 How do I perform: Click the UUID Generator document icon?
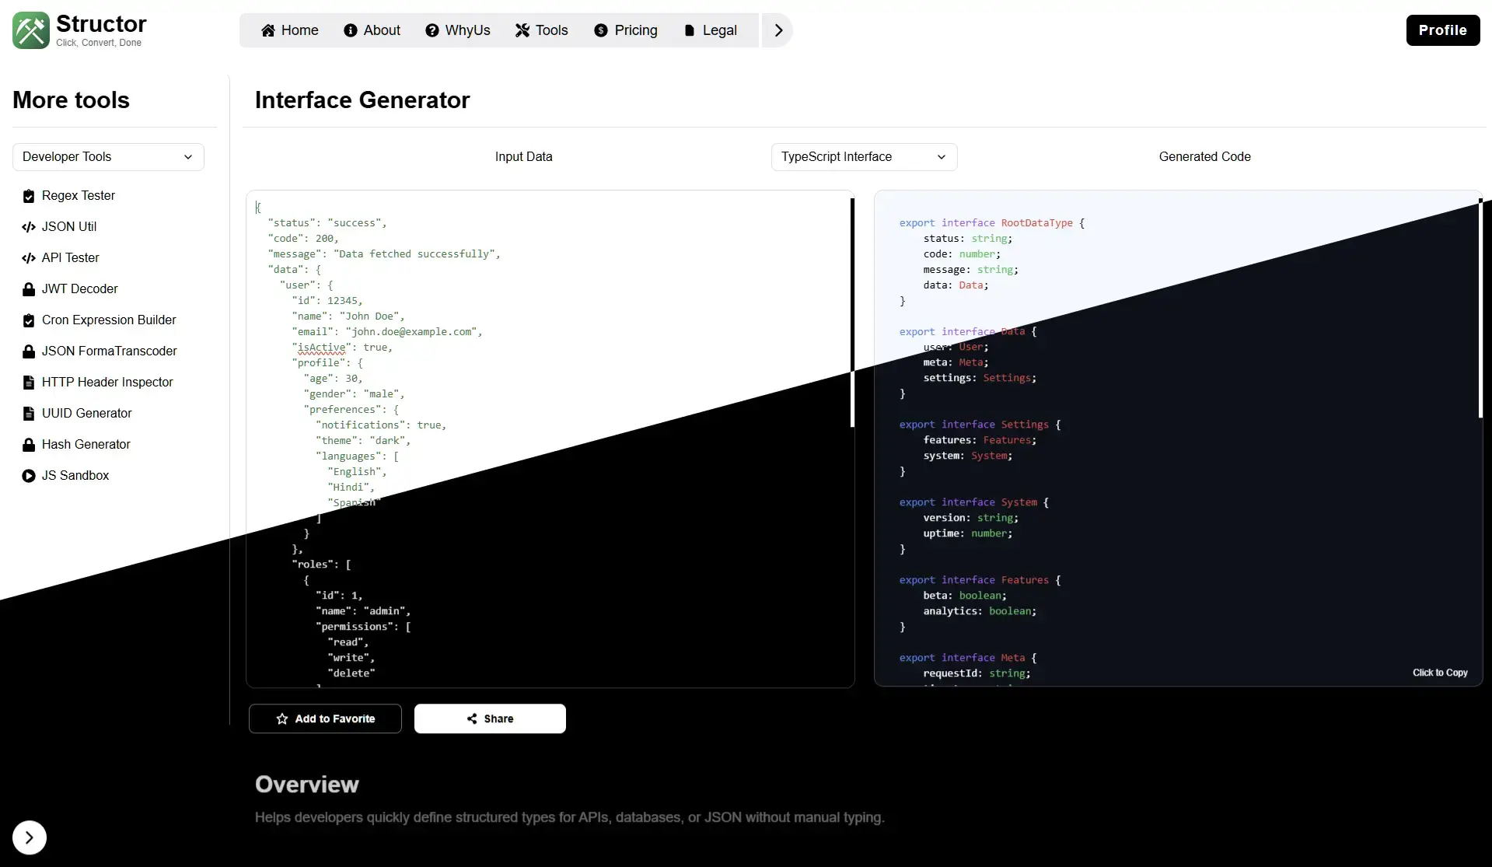click(29, 414)
